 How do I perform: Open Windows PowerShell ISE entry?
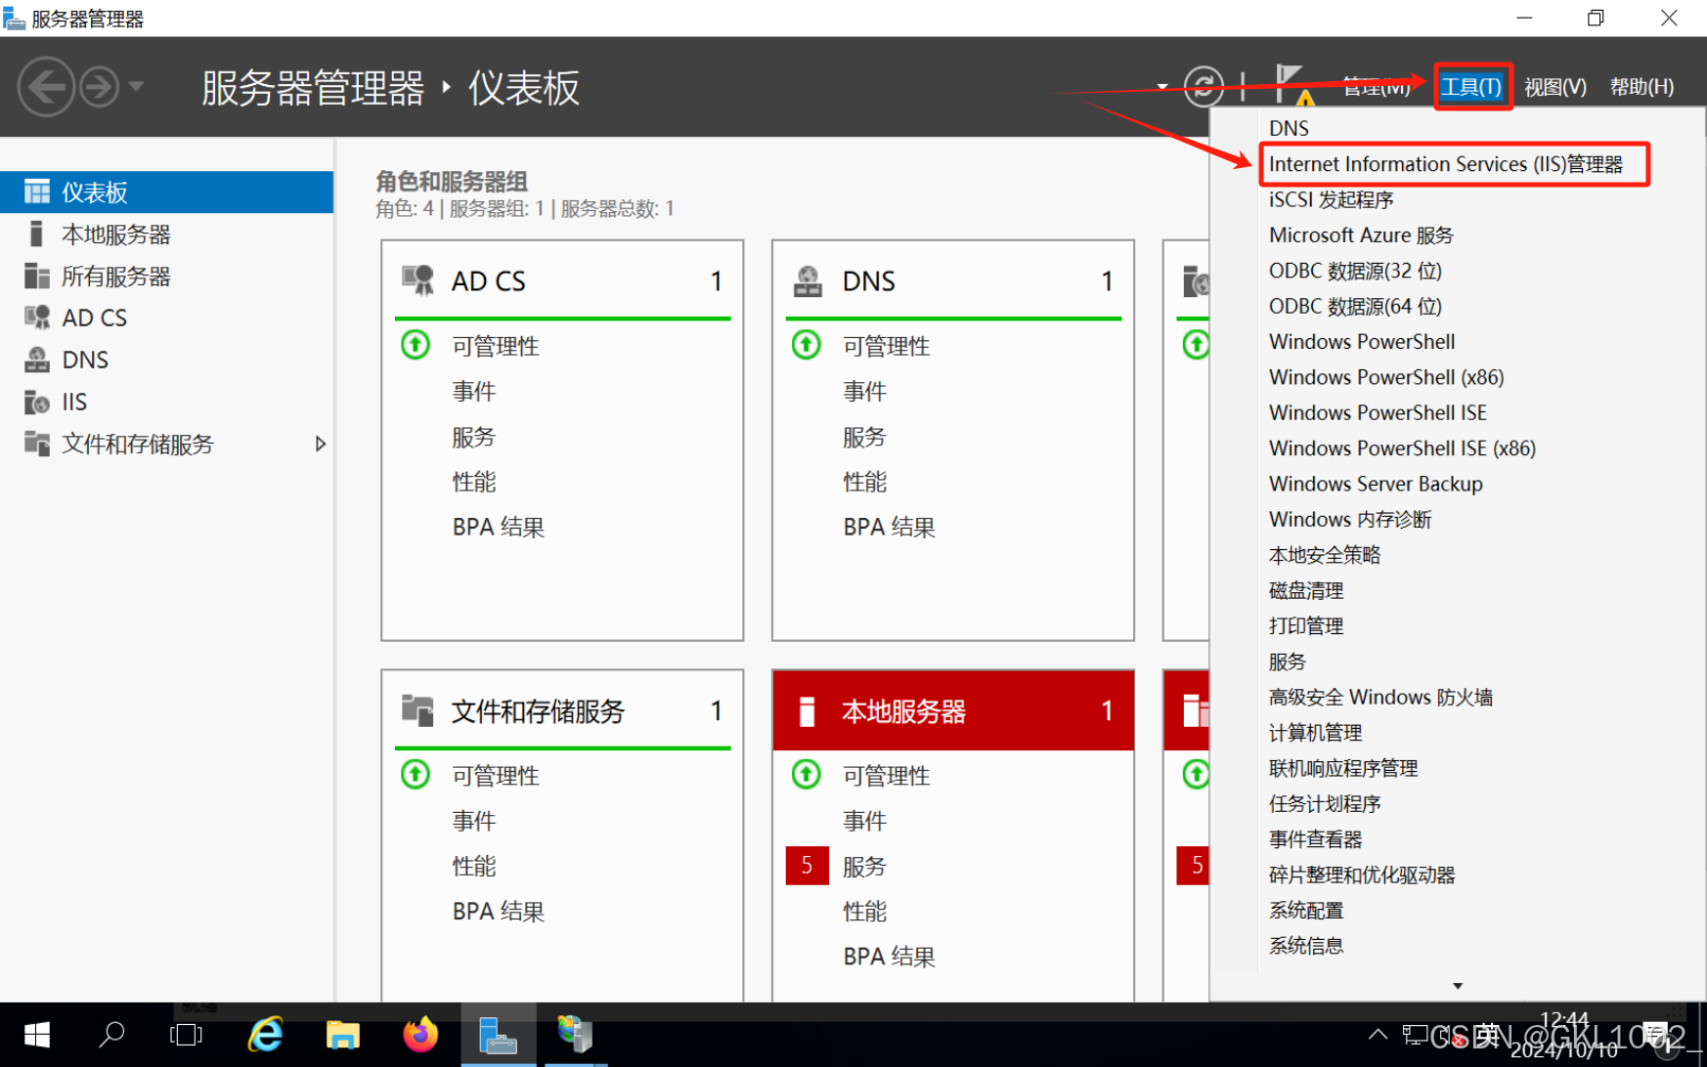pyautogui.click(x=1378, y=412)
